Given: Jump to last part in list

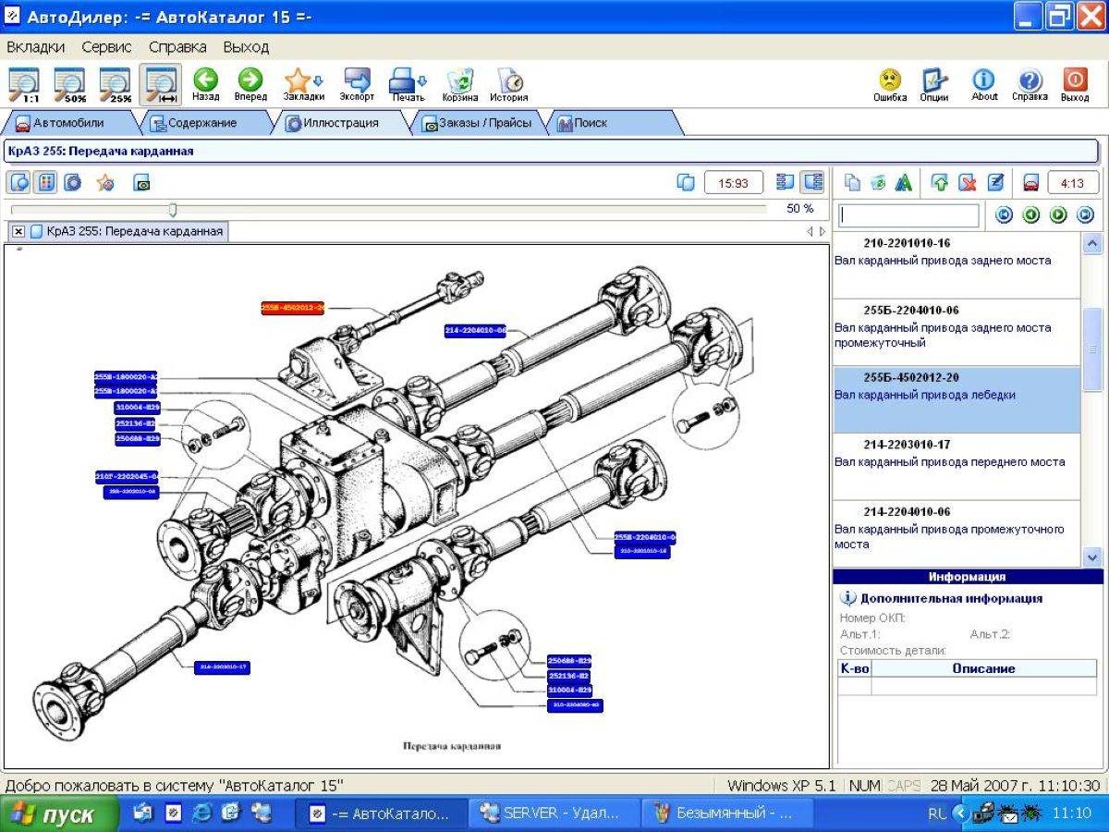Looking at the screenshot, I should pyautogui.click(x=1085, y=215).
